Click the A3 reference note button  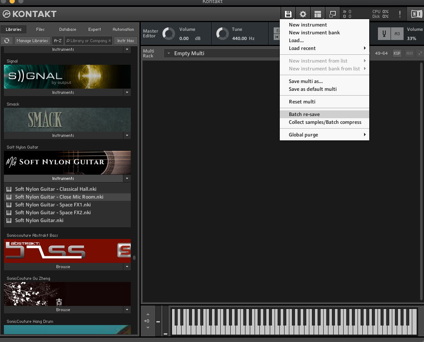point(397,34)
